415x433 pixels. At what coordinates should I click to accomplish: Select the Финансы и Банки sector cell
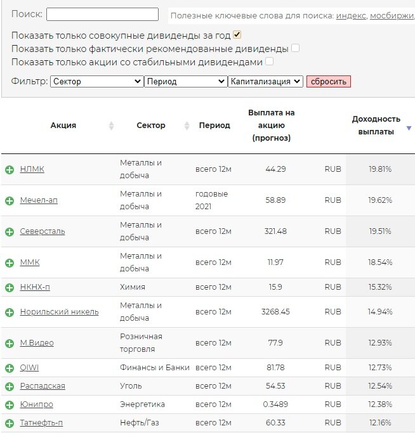pyautogui.click(x=155, y=368)
